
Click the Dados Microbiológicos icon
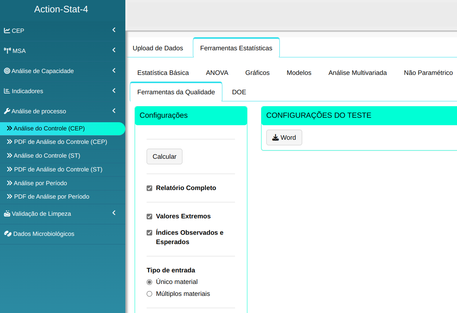click(7, 234)
